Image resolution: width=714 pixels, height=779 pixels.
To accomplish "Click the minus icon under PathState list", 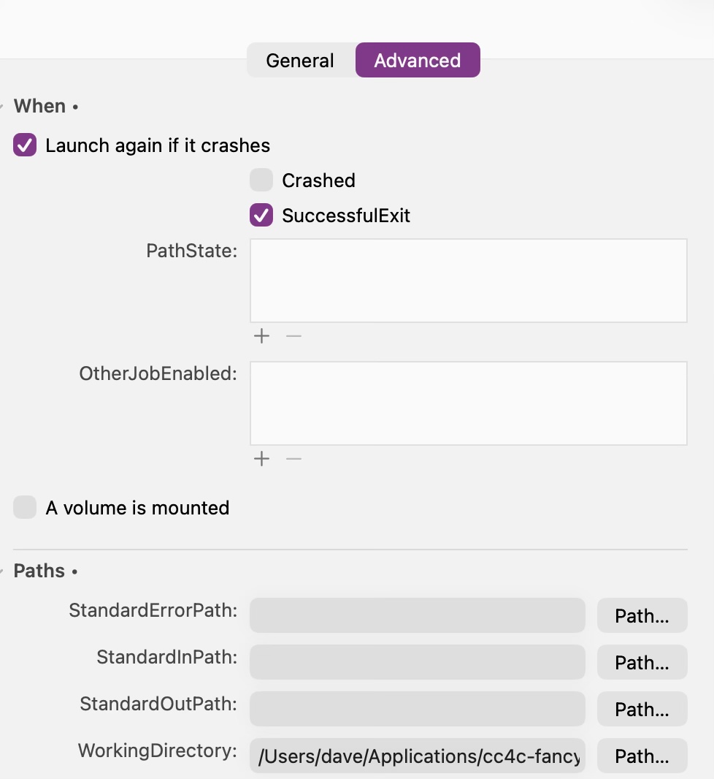I will point(293,336).
